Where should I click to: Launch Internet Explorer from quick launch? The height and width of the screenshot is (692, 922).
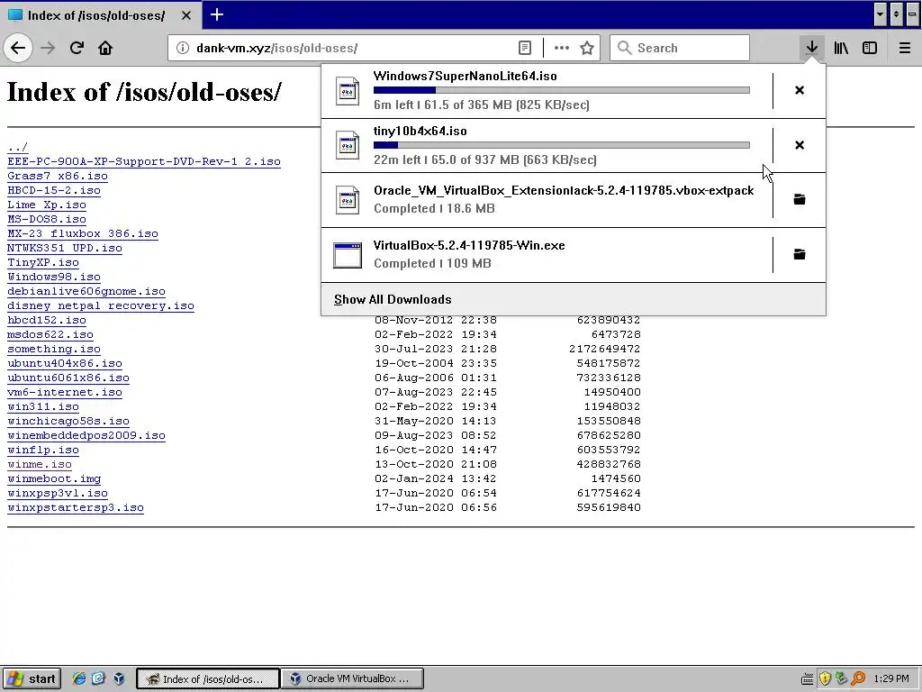(78, 678)
